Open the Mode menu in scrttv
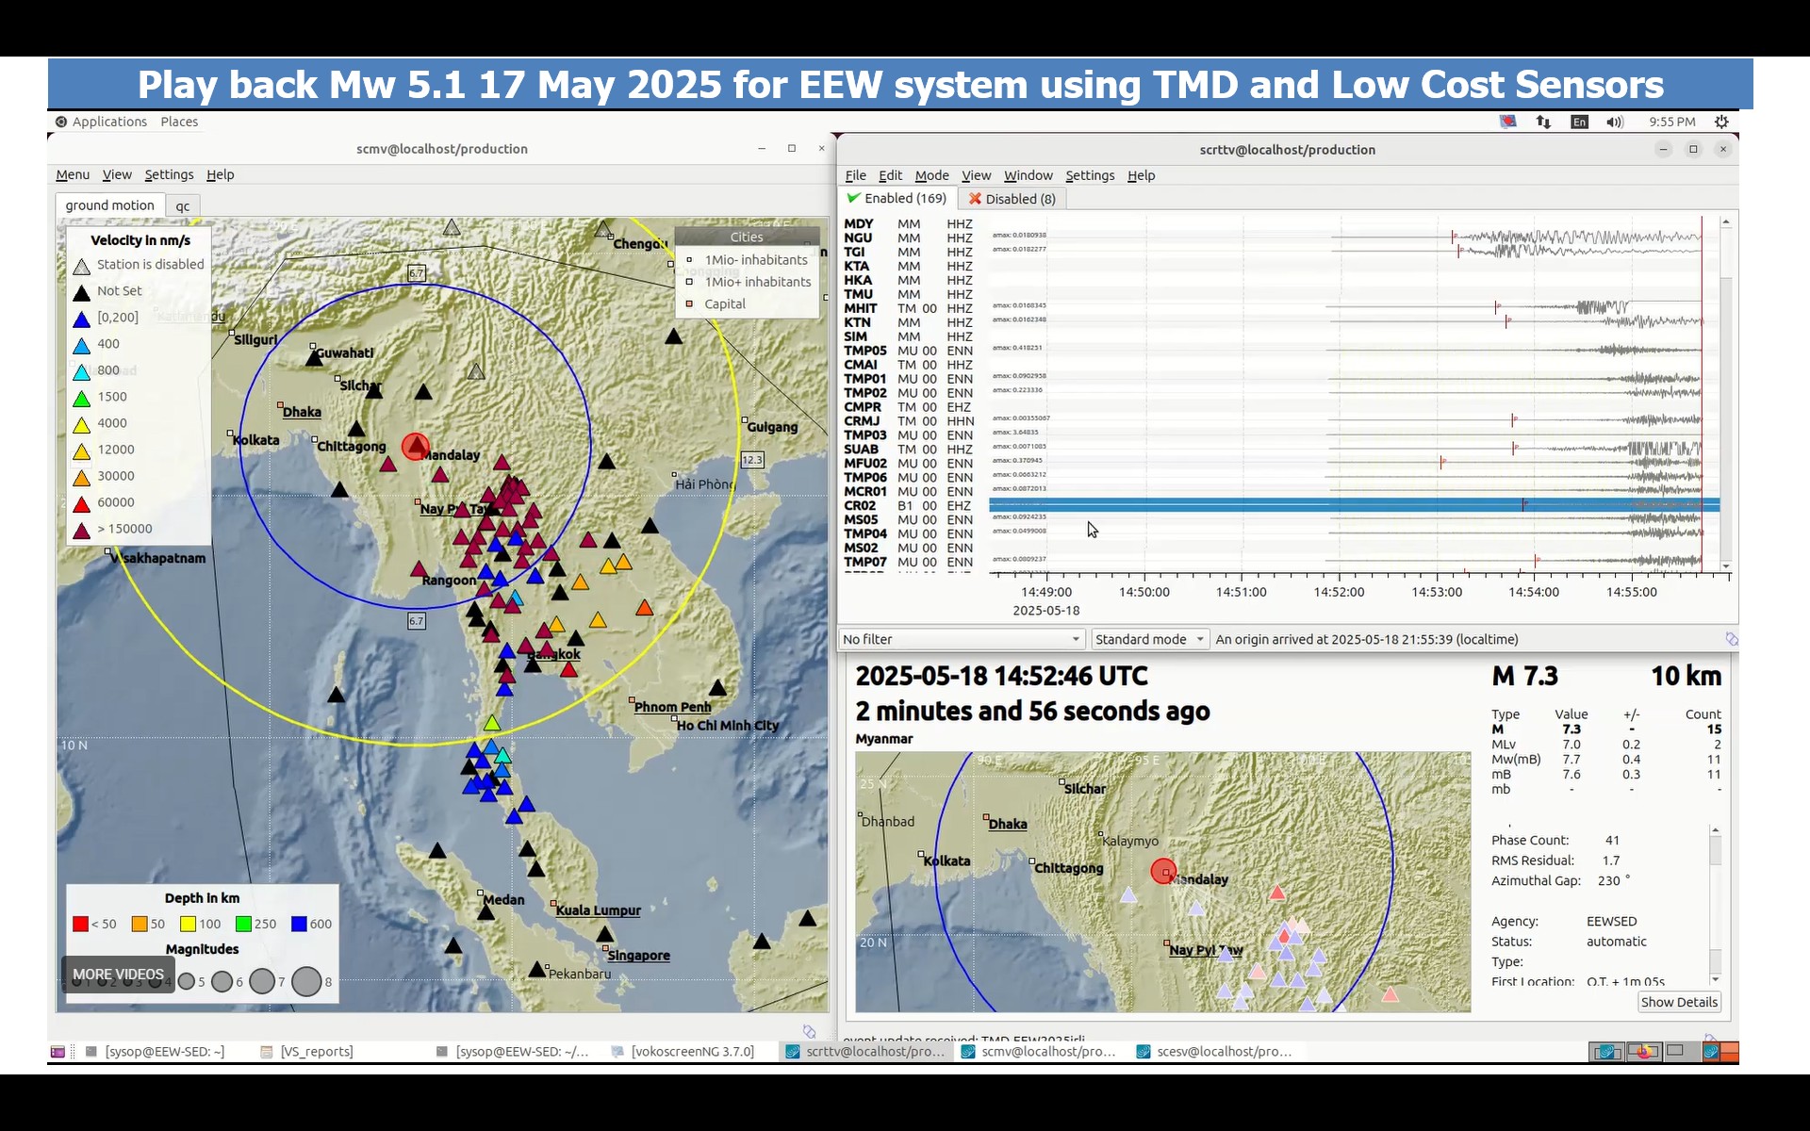Screen dimensions: 1810x1131 (931, 175)
